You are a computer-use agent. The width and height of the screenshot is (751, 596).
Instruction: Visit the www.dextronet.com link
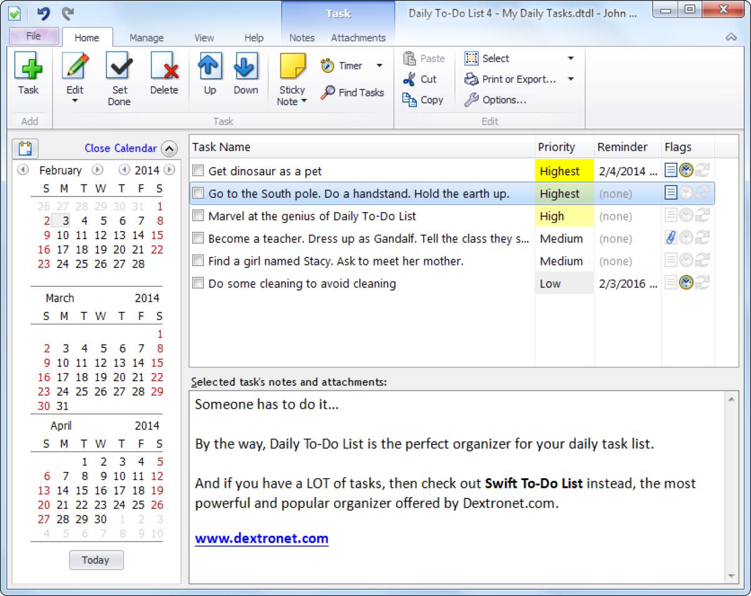[262, 538]
